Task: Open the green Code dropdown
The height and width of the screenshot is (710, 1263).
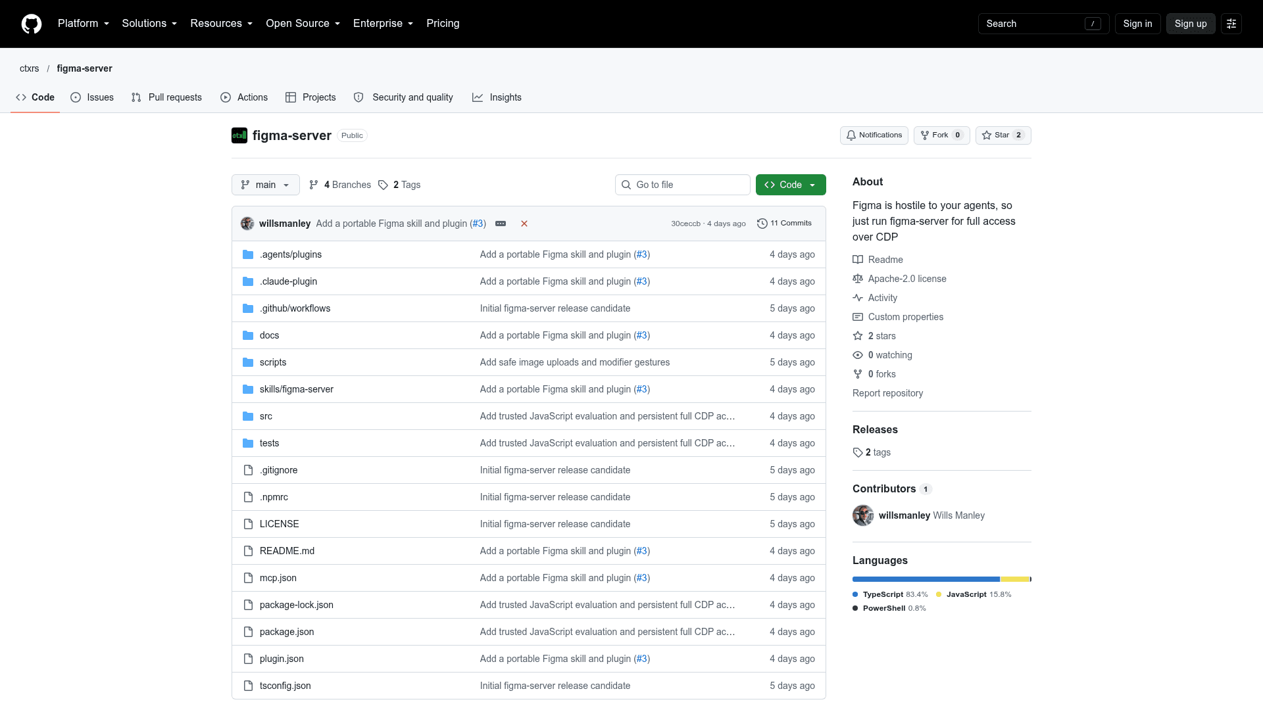Action: pos(791,185)
